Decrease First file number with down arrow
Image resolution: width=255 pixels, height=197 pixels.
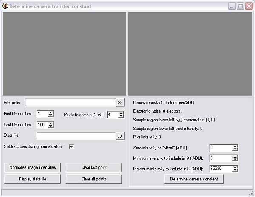[51, 115]
